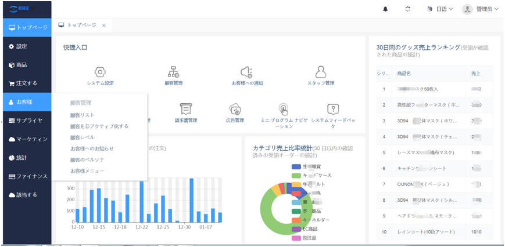
Task: Open ミニプログラムナビゲーション shortcut icon
Action: pyautogui.click(x=283, y=109)
